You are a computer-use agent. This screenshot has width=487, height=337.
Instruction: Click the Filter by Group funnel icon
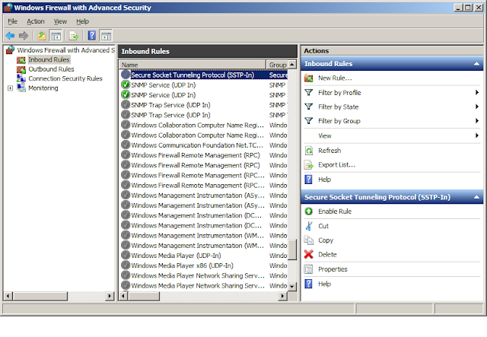[308, 120]
